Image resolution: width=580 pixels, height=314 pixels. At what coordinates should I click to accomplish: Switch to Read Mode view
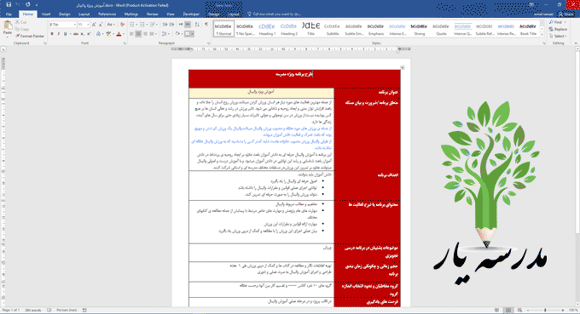(496, 311)
